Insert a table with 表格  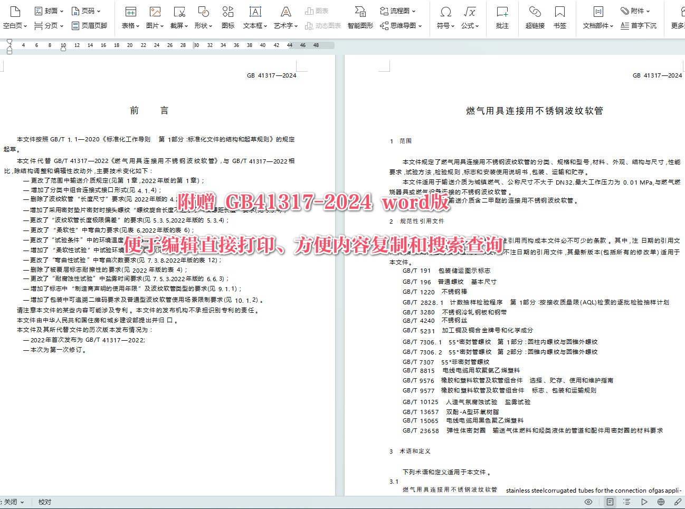130,17
